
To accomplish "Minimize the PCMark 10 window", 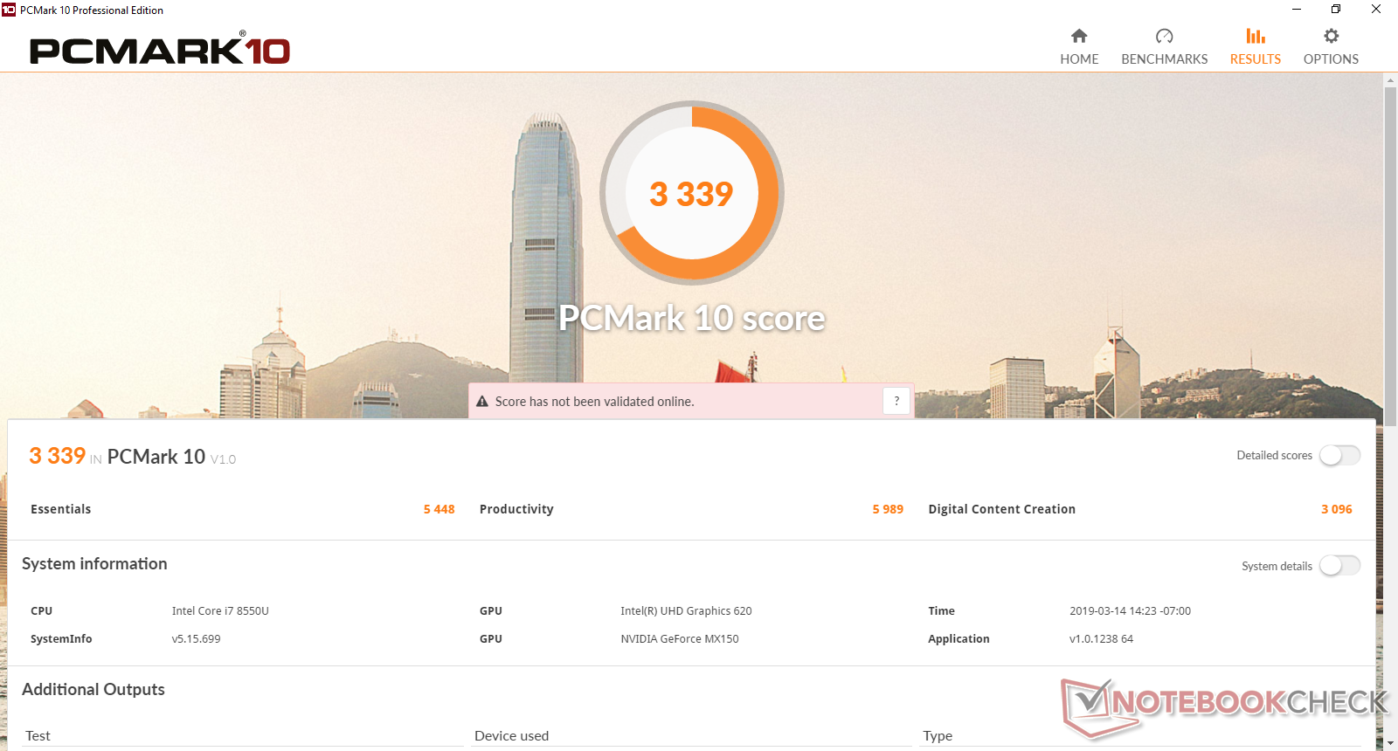I will (1297, 10).
